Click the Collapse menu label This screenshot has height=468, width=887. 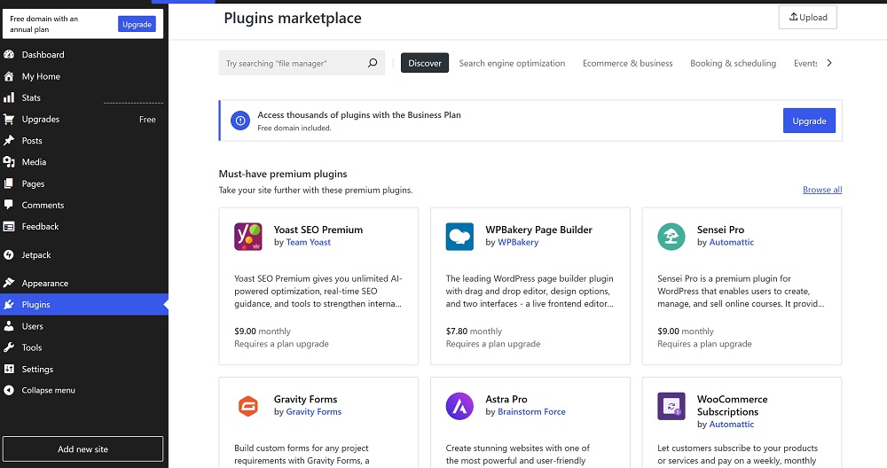[x=48, y=390]
